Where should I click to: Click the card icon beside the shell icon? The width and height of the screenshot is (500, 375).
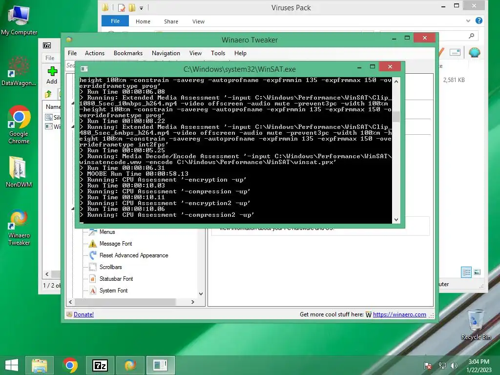click(x=455, y=52)
